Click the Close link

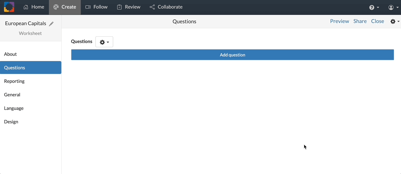coord(377,21)
